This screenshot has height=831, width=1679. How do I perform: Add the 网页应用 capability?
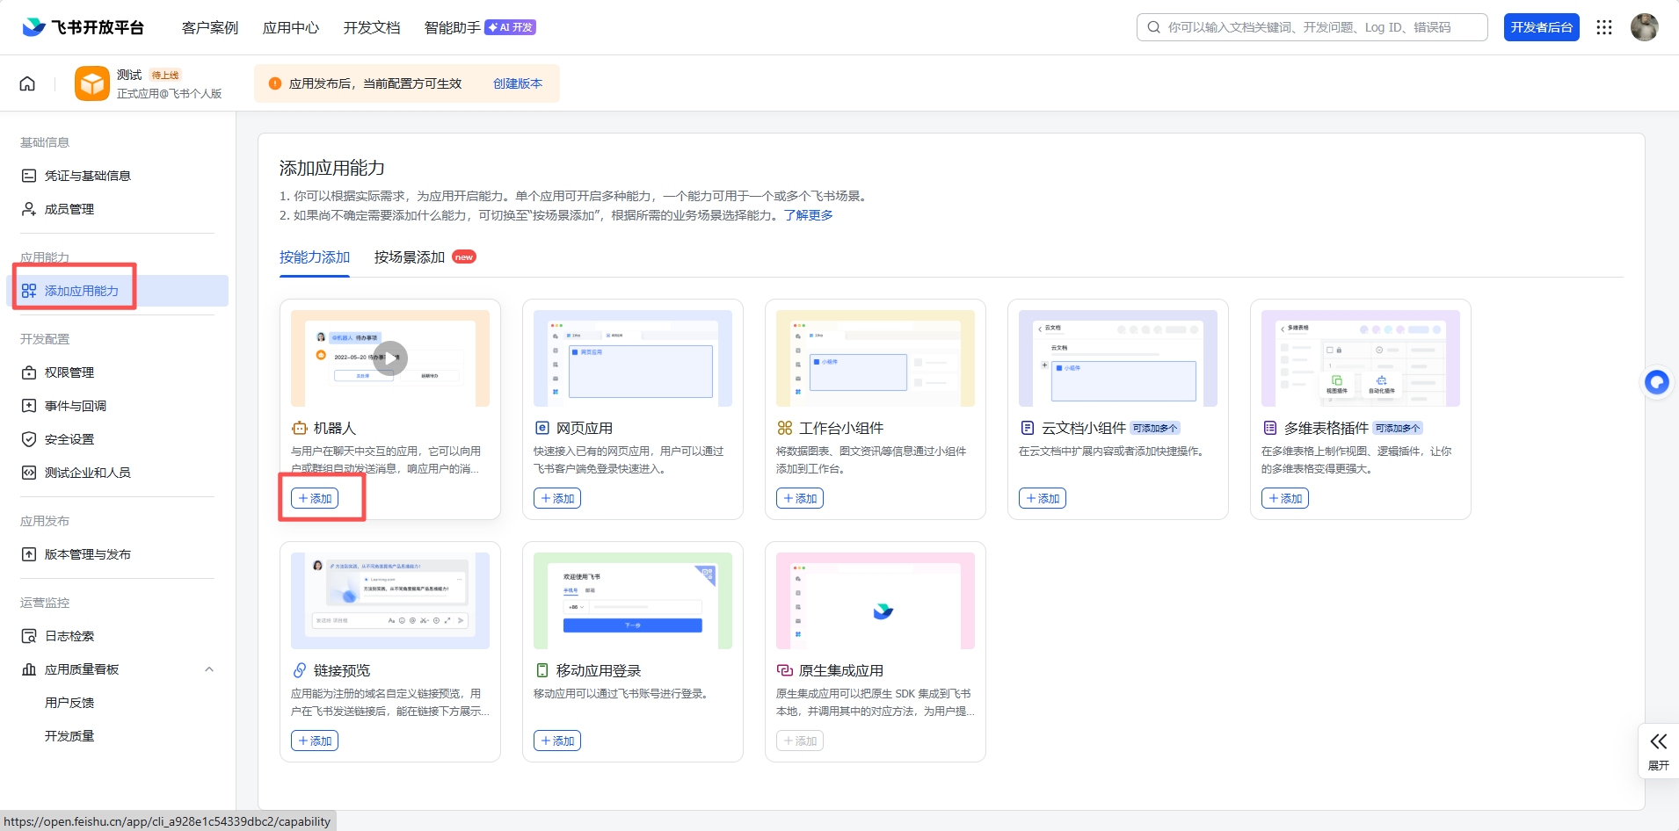point(557,498)
